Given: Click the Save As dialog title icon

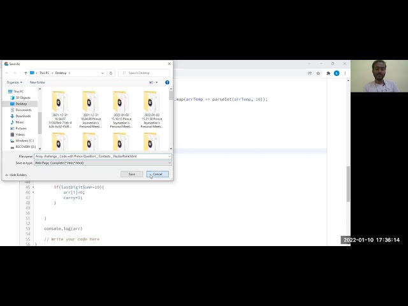Looking at the screenshot, I should coord(6,64).
